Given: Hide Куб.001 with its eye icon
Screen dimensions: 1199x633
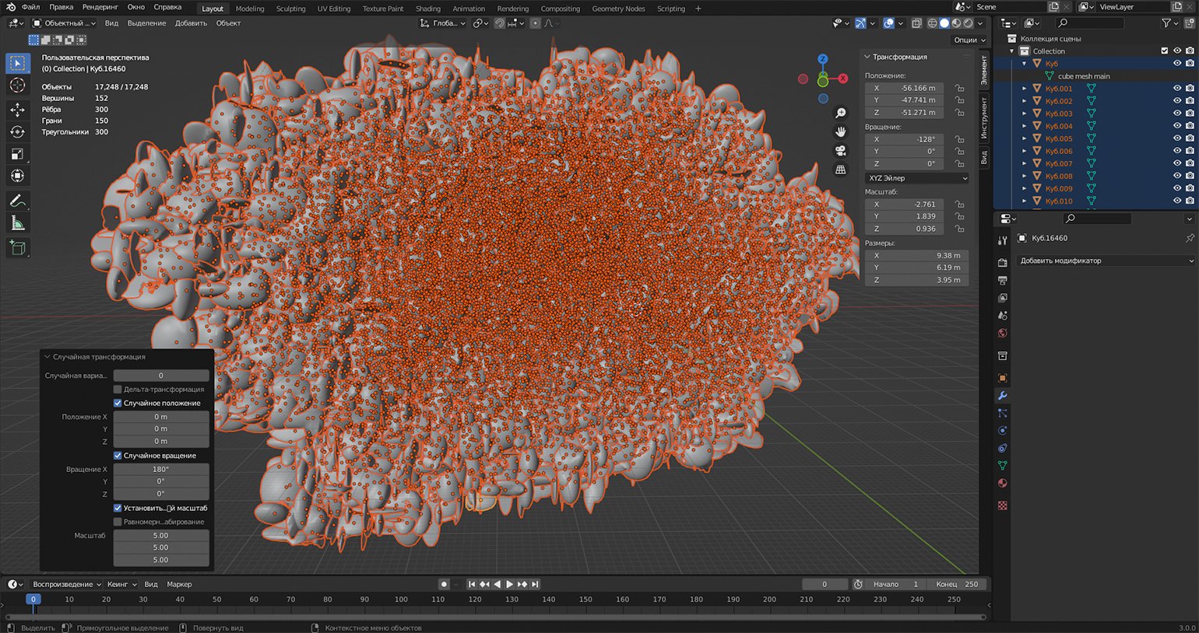Looking at the screenshot, I should point(1177,89).
